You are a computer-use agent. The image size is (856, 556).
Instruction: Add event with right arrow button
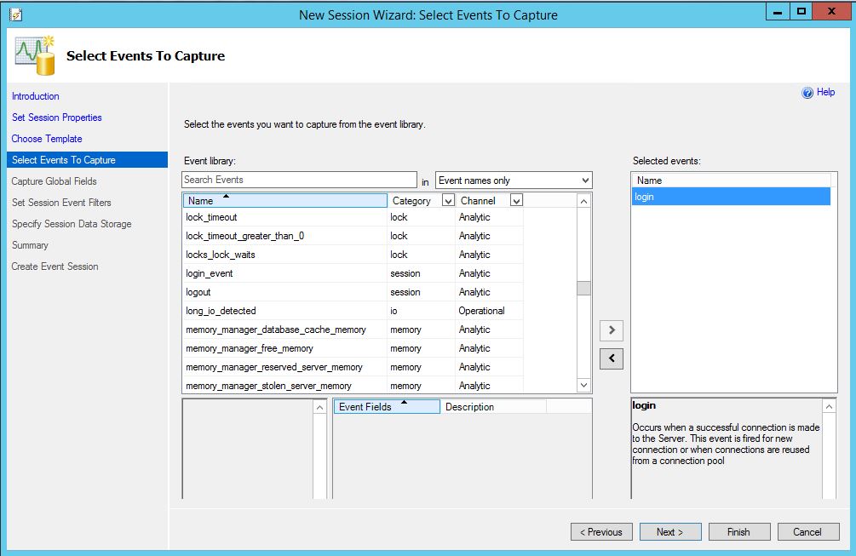click(x=612, y=330)
